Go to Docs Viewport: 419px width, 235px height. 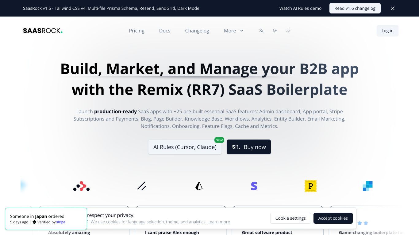tap(165, 31)
